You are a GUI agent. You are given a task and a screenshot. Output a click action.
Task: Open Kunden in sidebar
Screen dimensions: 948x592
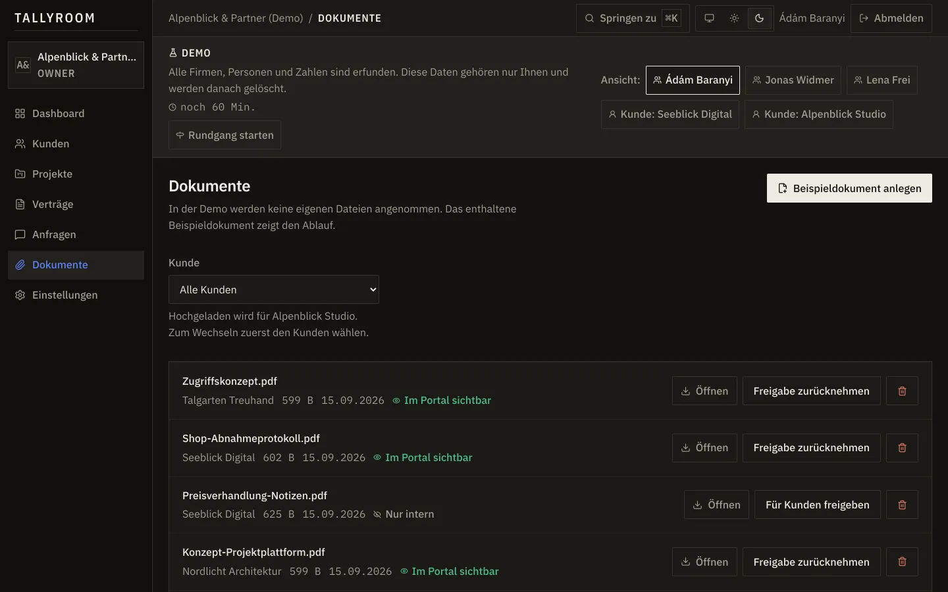click(x=76, y=144)
